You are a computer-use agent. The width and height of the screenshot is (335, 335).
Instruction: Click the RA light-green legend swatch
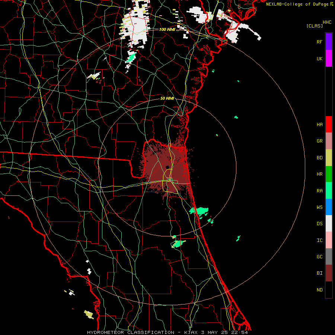tap(329, 191)
